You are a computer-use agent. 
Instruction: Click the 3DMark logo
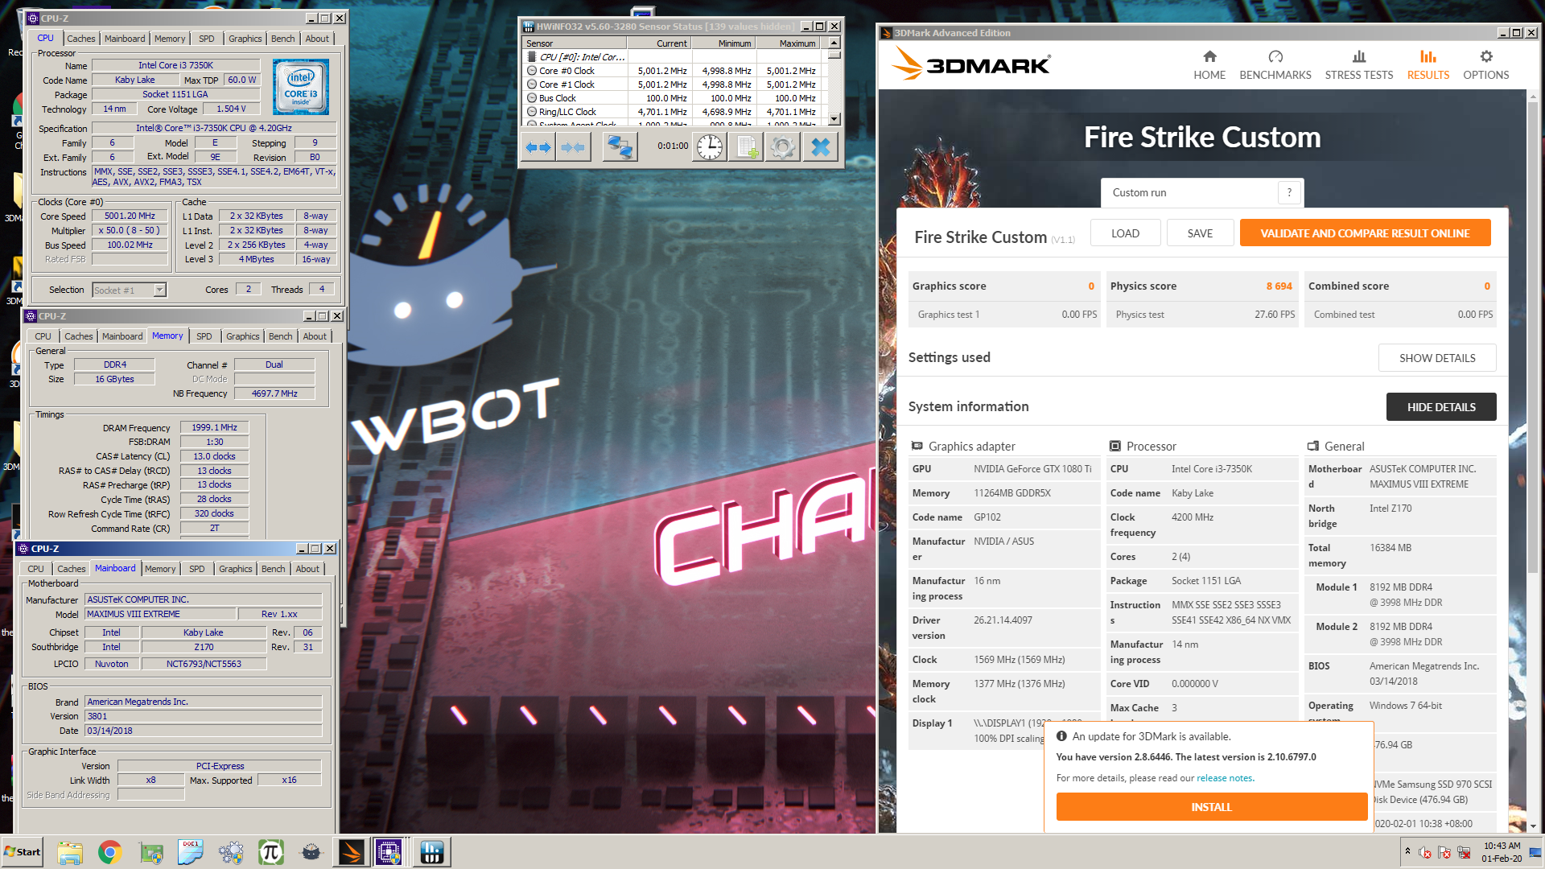(x=970, y=64)
